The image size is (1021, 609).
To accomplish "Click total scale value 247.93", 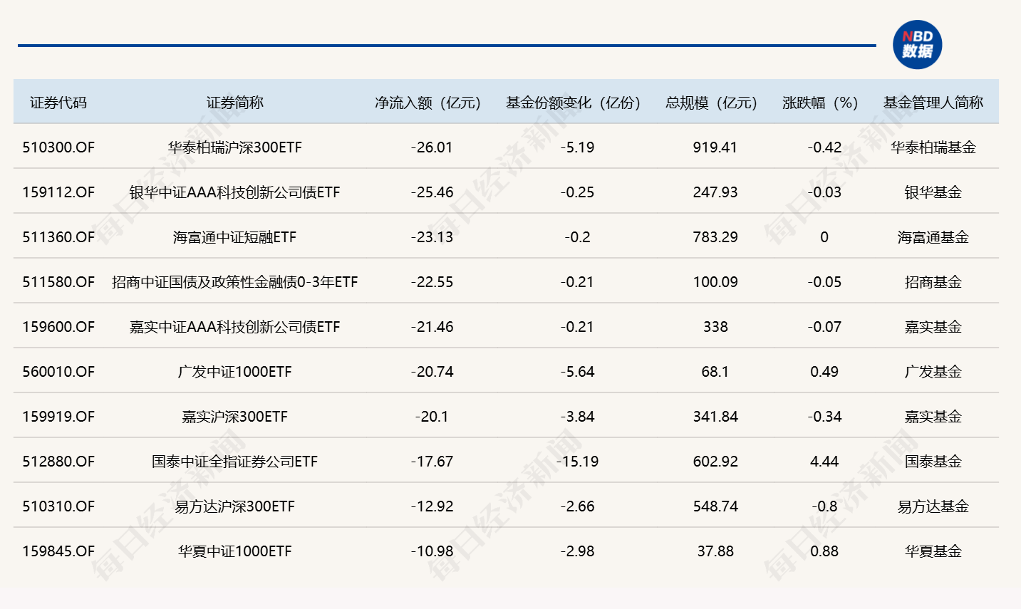I will click(715, 192).
